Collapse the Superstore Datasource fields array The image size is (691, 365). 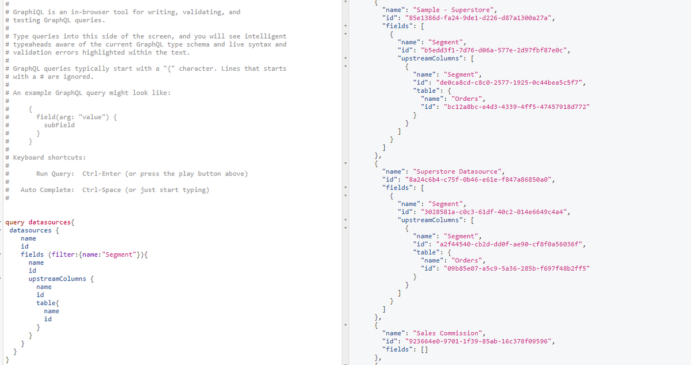pos(344,187)
